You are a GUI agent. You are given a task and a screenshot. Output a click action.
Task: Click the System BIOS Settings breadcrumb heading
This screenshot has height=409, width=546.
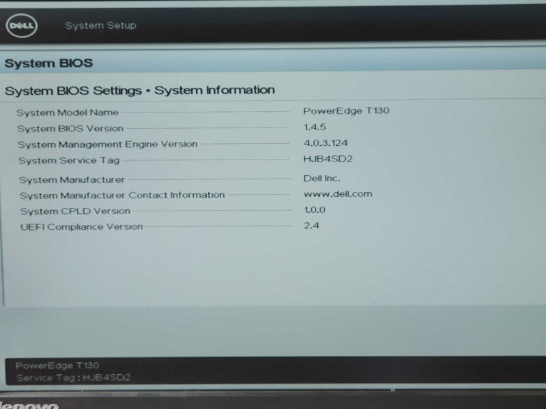click(x=140, y=91)
